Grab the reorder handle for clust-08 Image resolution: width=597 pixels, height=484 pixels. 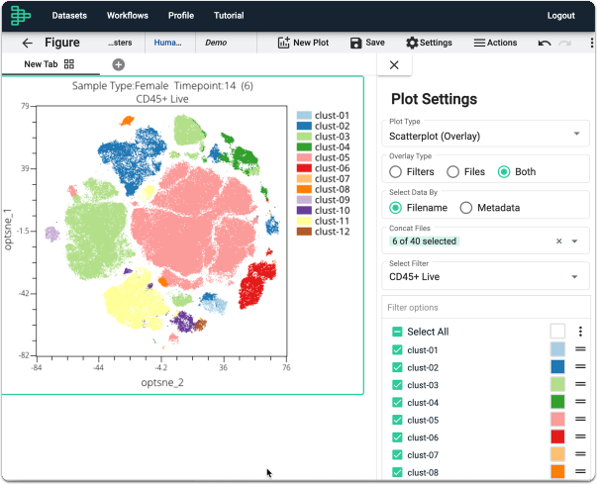pos(580,471)
